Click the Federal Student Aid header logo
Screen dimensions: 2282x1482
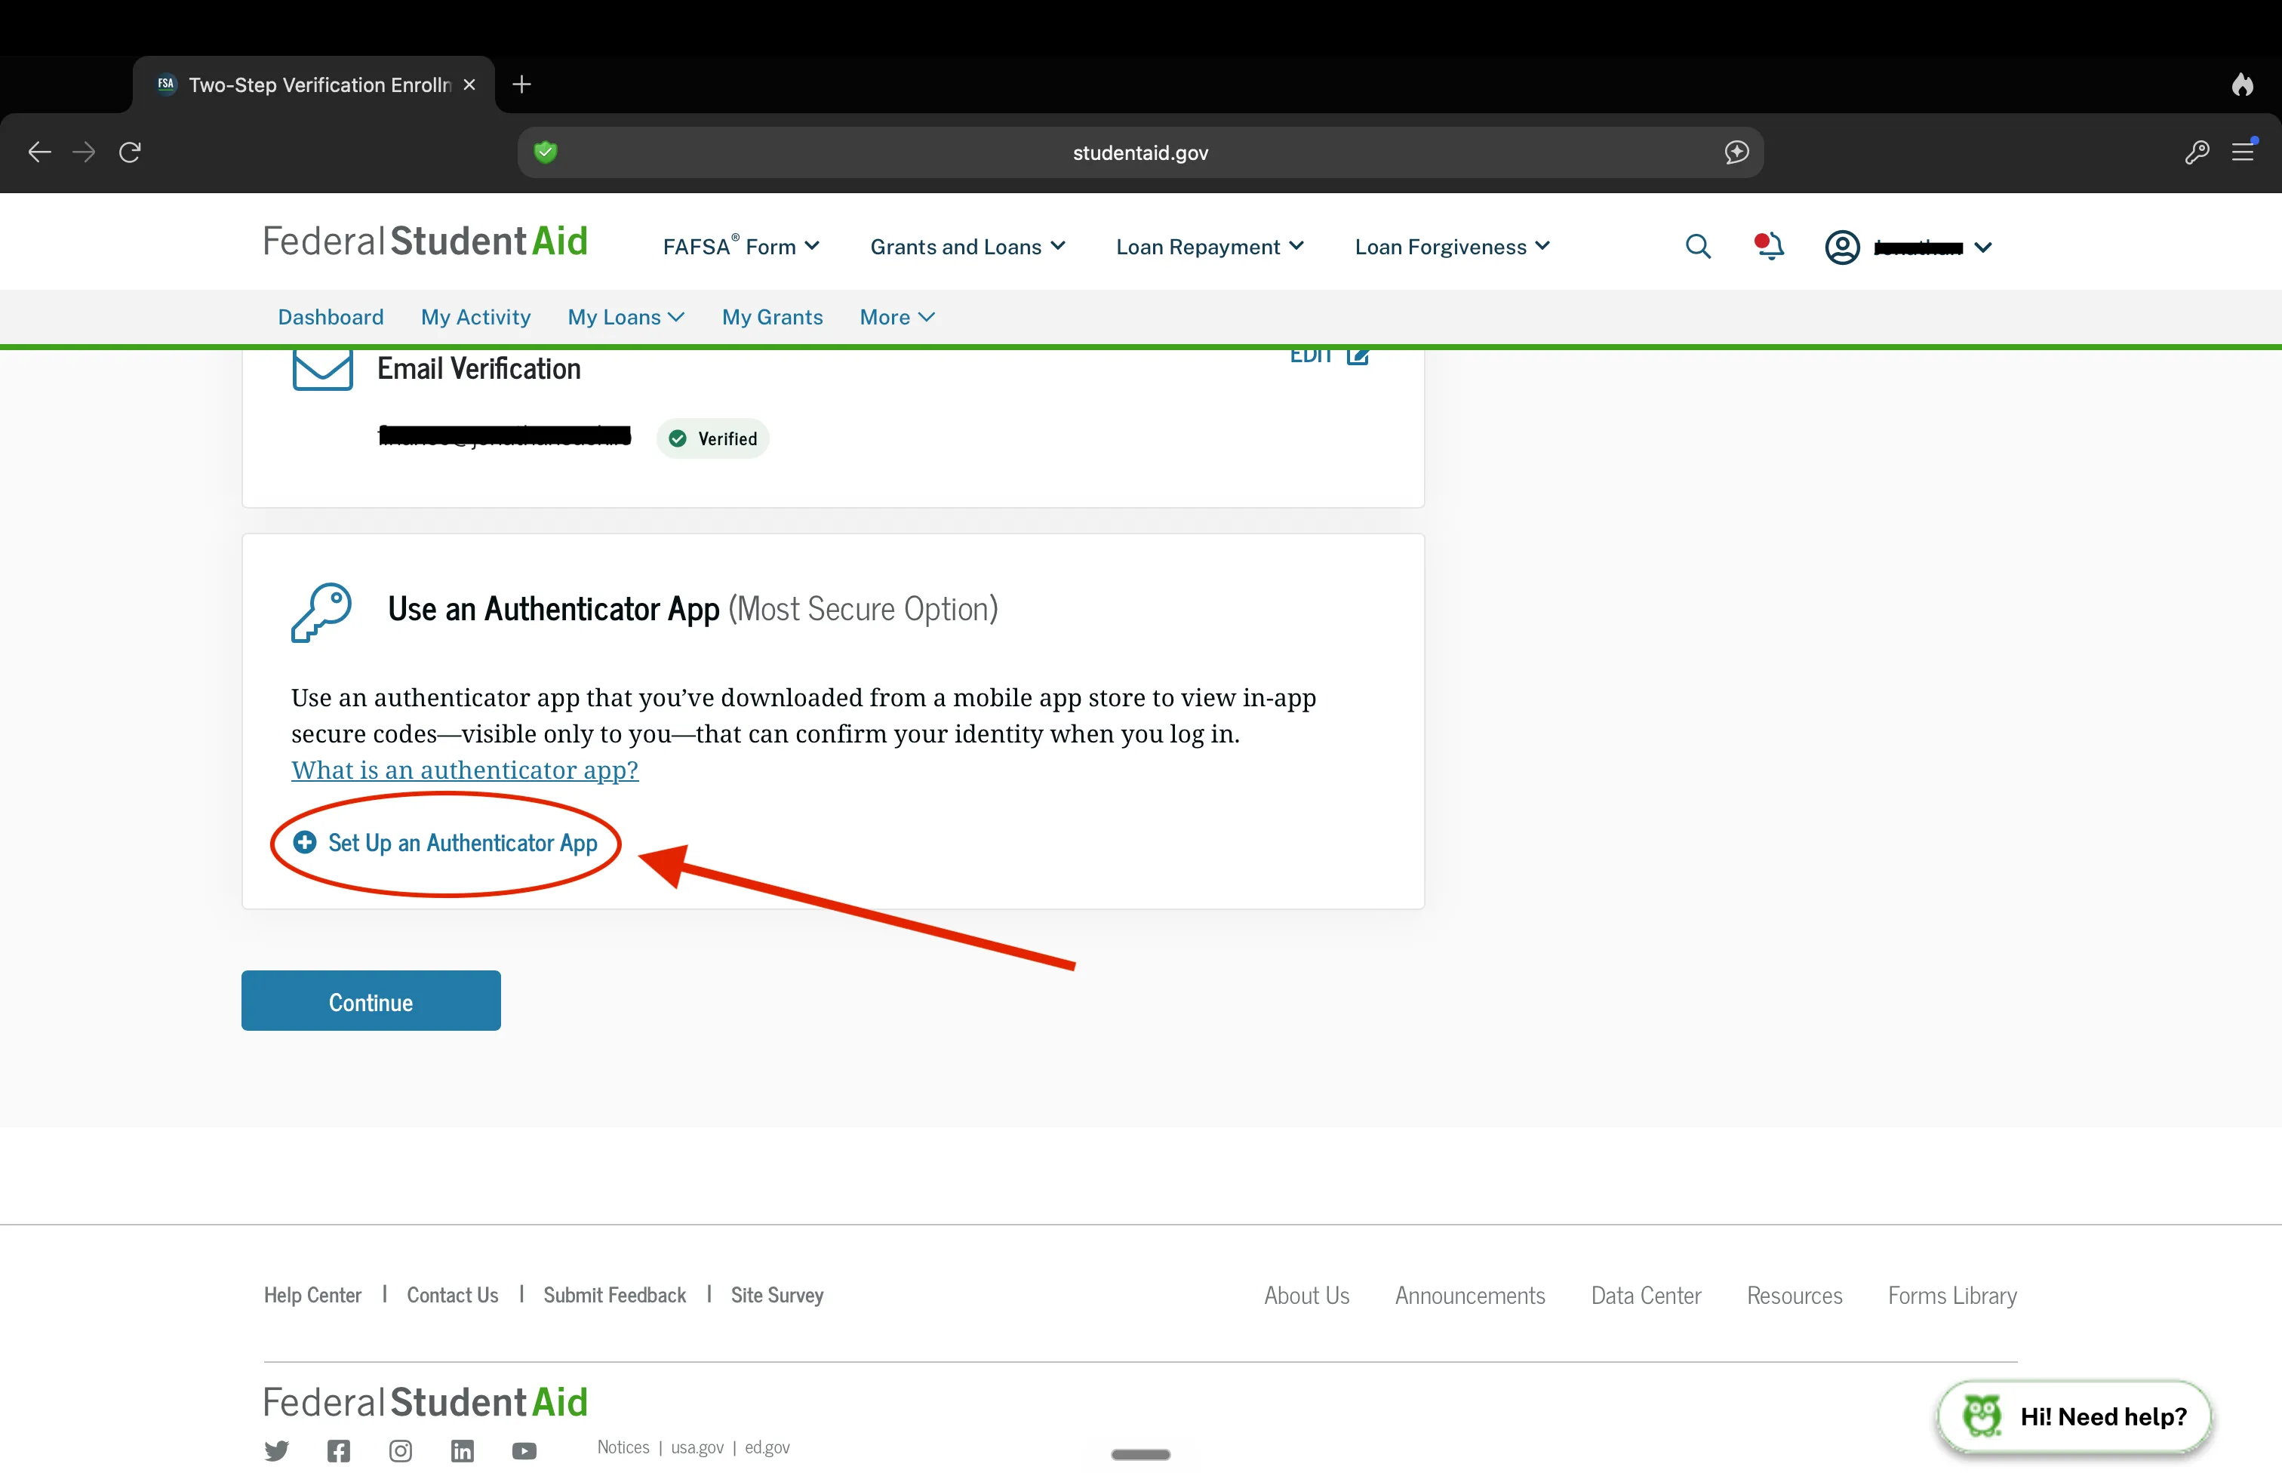(x=425, y=241)
